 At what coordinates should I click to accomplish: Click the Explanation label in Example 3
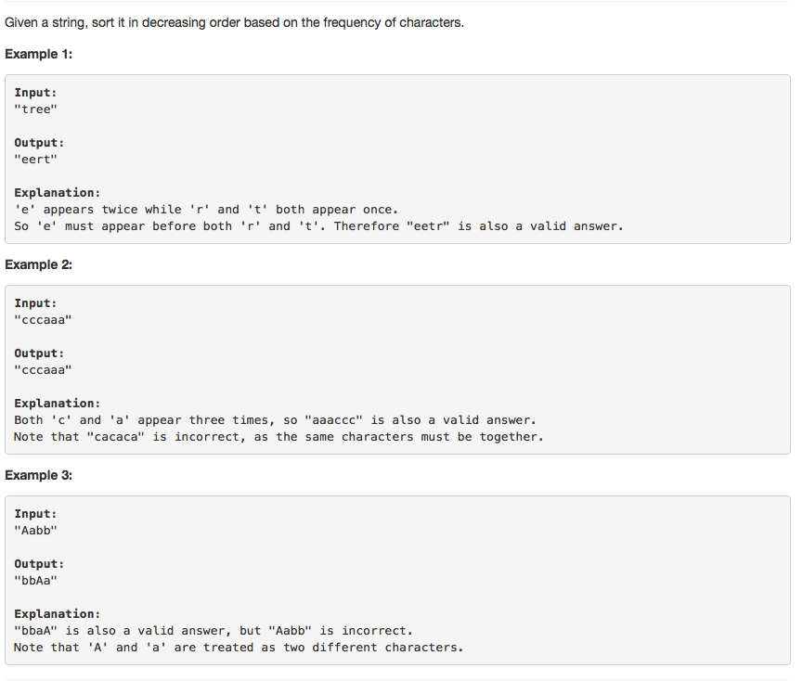point(58,614)
